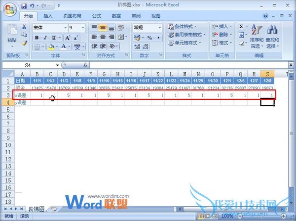
Task: Click the Office button logo
Action: point(9,9)
